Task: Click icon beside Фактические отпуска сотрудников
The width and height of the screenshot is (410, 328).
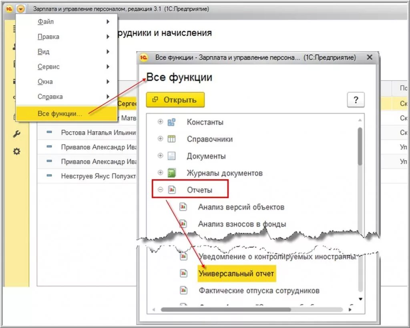Action: tap(183, 290)
